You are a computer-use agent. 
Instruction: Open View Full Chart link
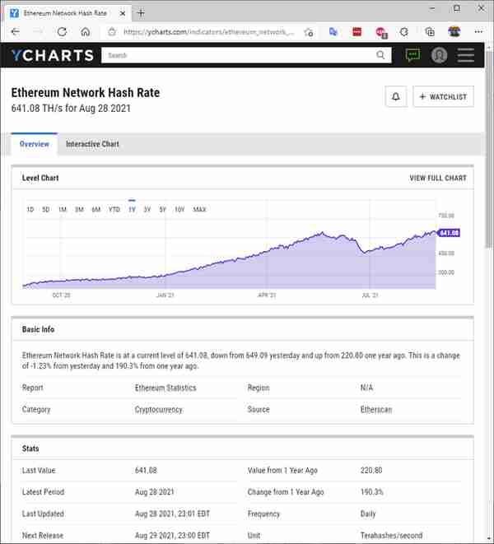(438, 178)
